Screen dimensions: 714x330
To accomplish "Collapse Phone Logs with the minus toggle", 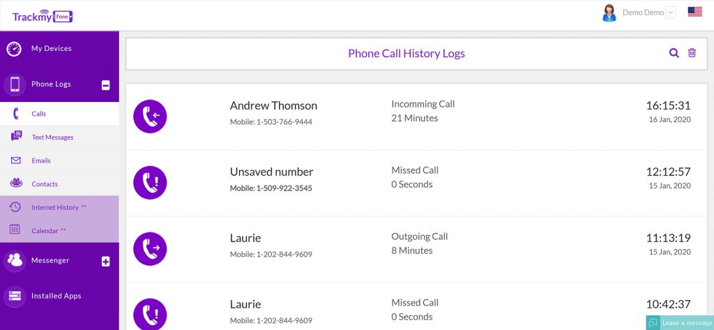I will click(106, 85).
